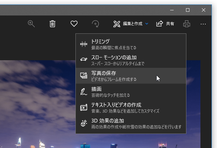Screen dimensions: 217x148
Task: Maximize the Photos window
Action: click(188, 10)
